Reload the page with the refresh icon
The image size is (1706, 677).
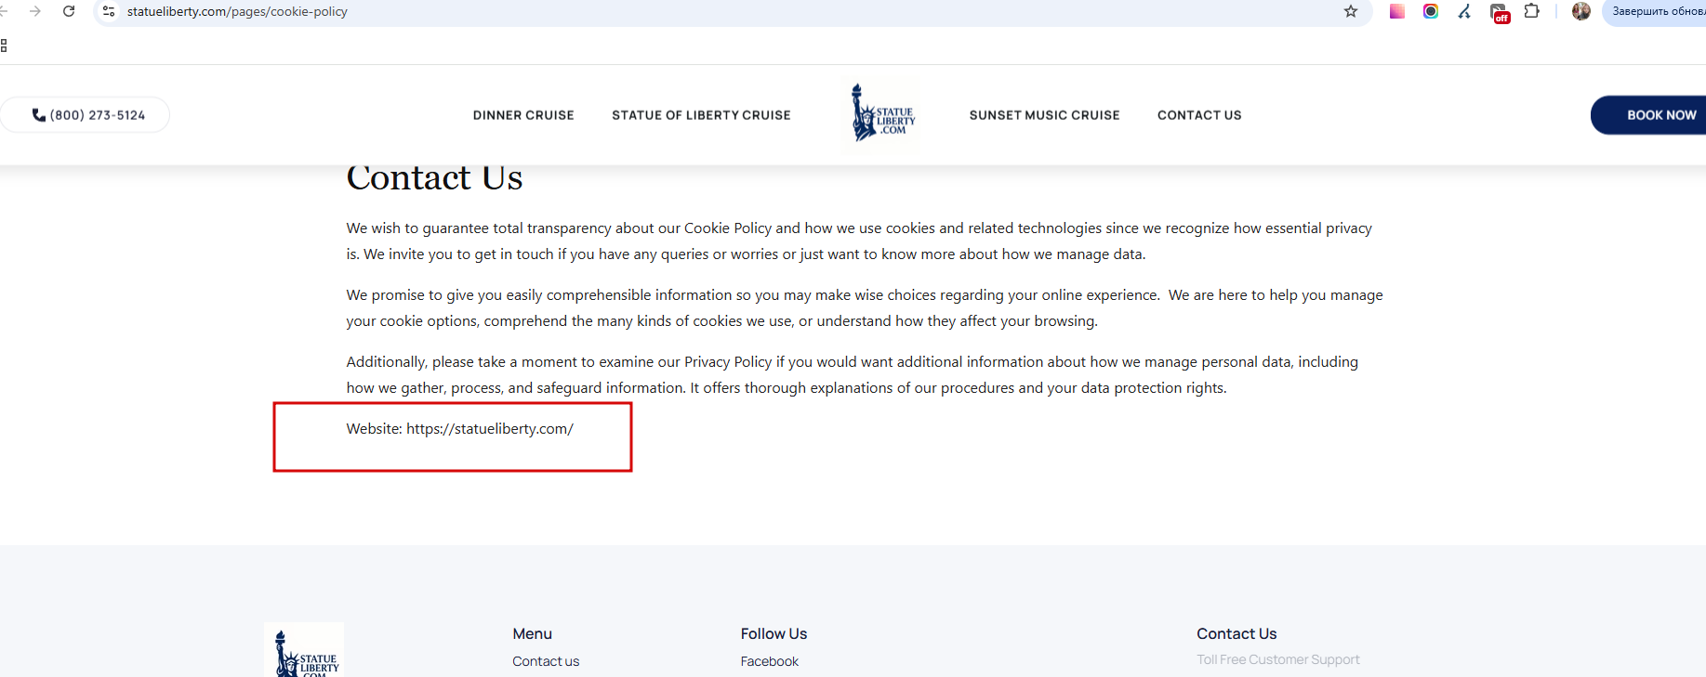69,11
